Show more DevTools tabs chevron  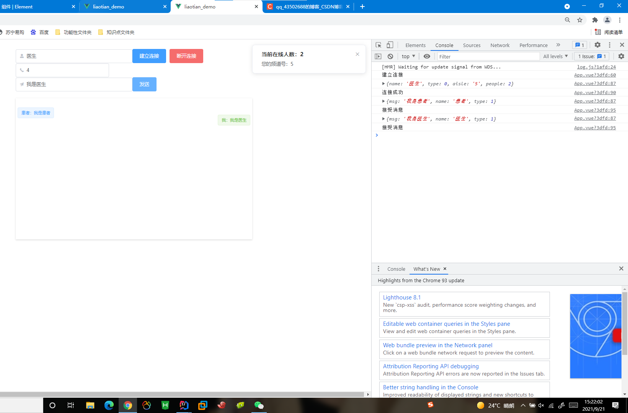tap(558, 45)
